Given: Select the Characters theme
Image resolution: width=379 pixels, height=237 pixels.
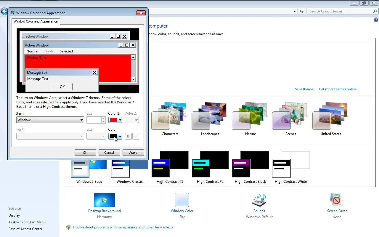Looking at the screenshot, I should [170, 118].
